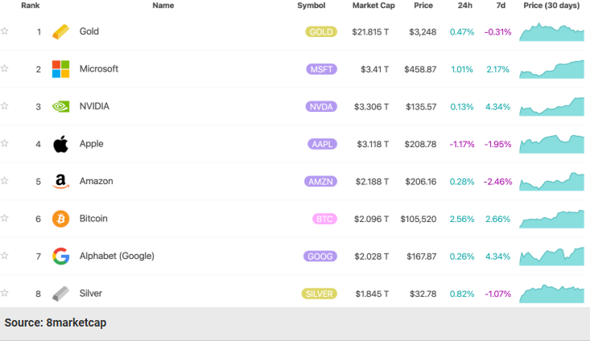Screen dimensions: 590x341
Task: Open the NVIDIA asset link
Action: pyautogui.click(x=94, y=106)
